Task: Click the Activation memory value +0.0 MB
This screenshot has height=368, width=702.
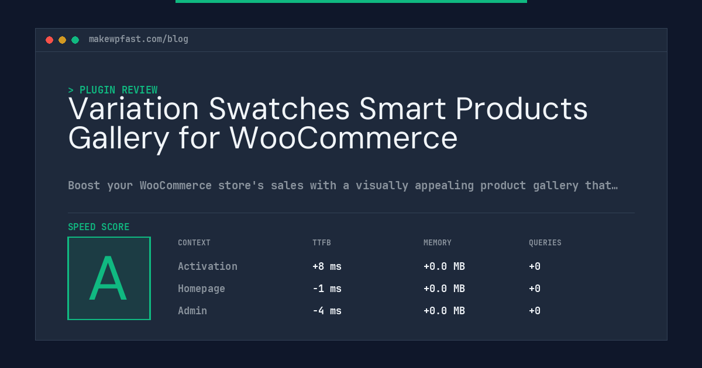Action: point(444,266)
